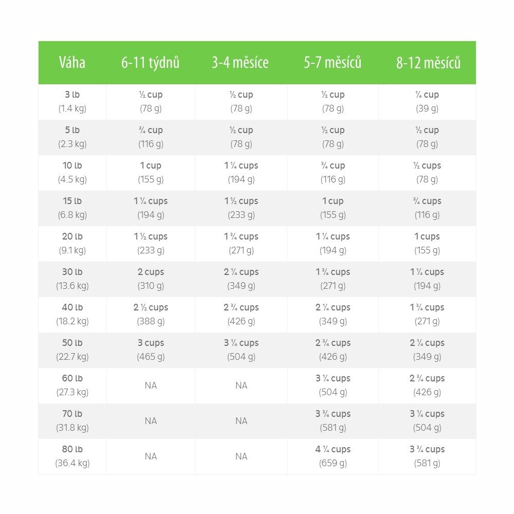The width and height of the screenshot is (514, 514).
Task: Select the 2 cups (310 g) cell
Action: pos(151,279)
